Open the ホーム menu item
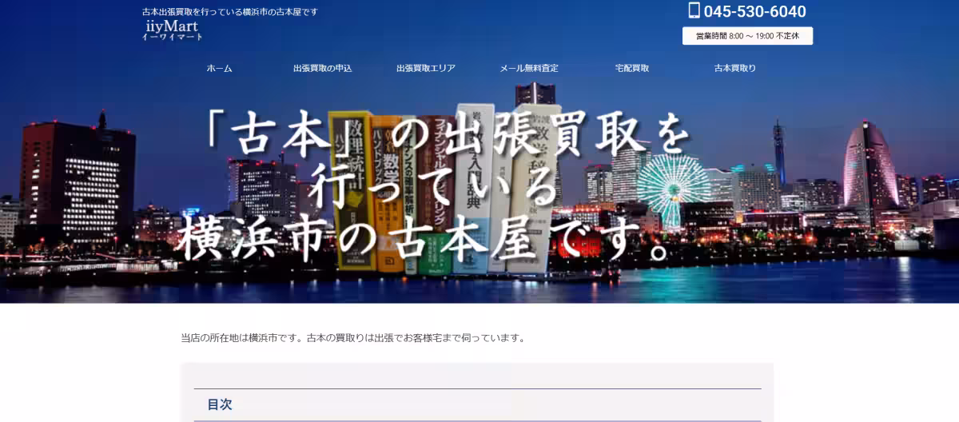The height and width of the screenshot is (422, 959). click(x=219, y=69)
